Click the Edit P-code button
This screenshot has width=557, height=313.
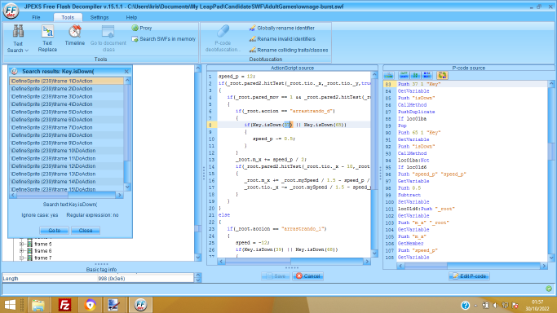469,276
